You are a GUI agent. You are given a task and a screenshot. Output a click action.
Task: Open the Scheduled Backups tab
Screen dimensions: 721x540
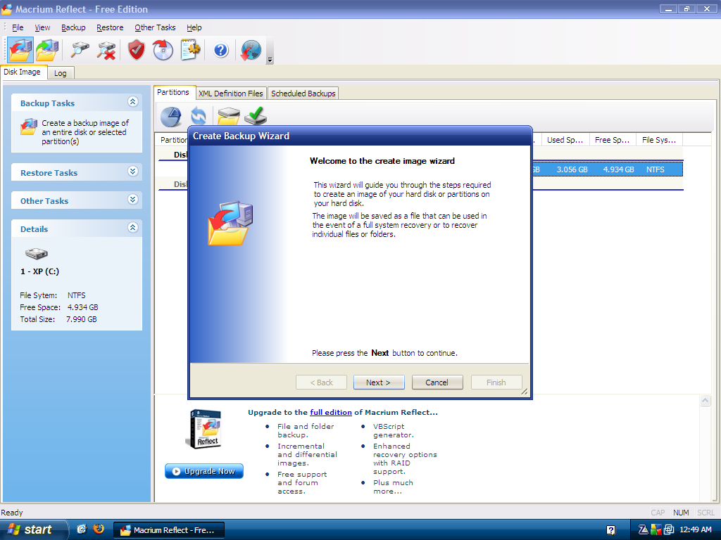pyautogui.click(x=303, y=94)
